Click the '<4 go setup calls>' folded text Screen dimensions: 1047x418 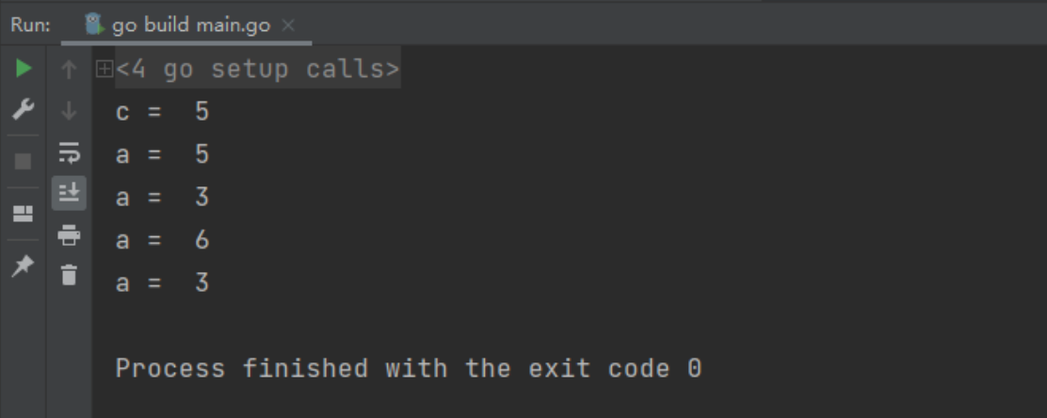(257, 69)
